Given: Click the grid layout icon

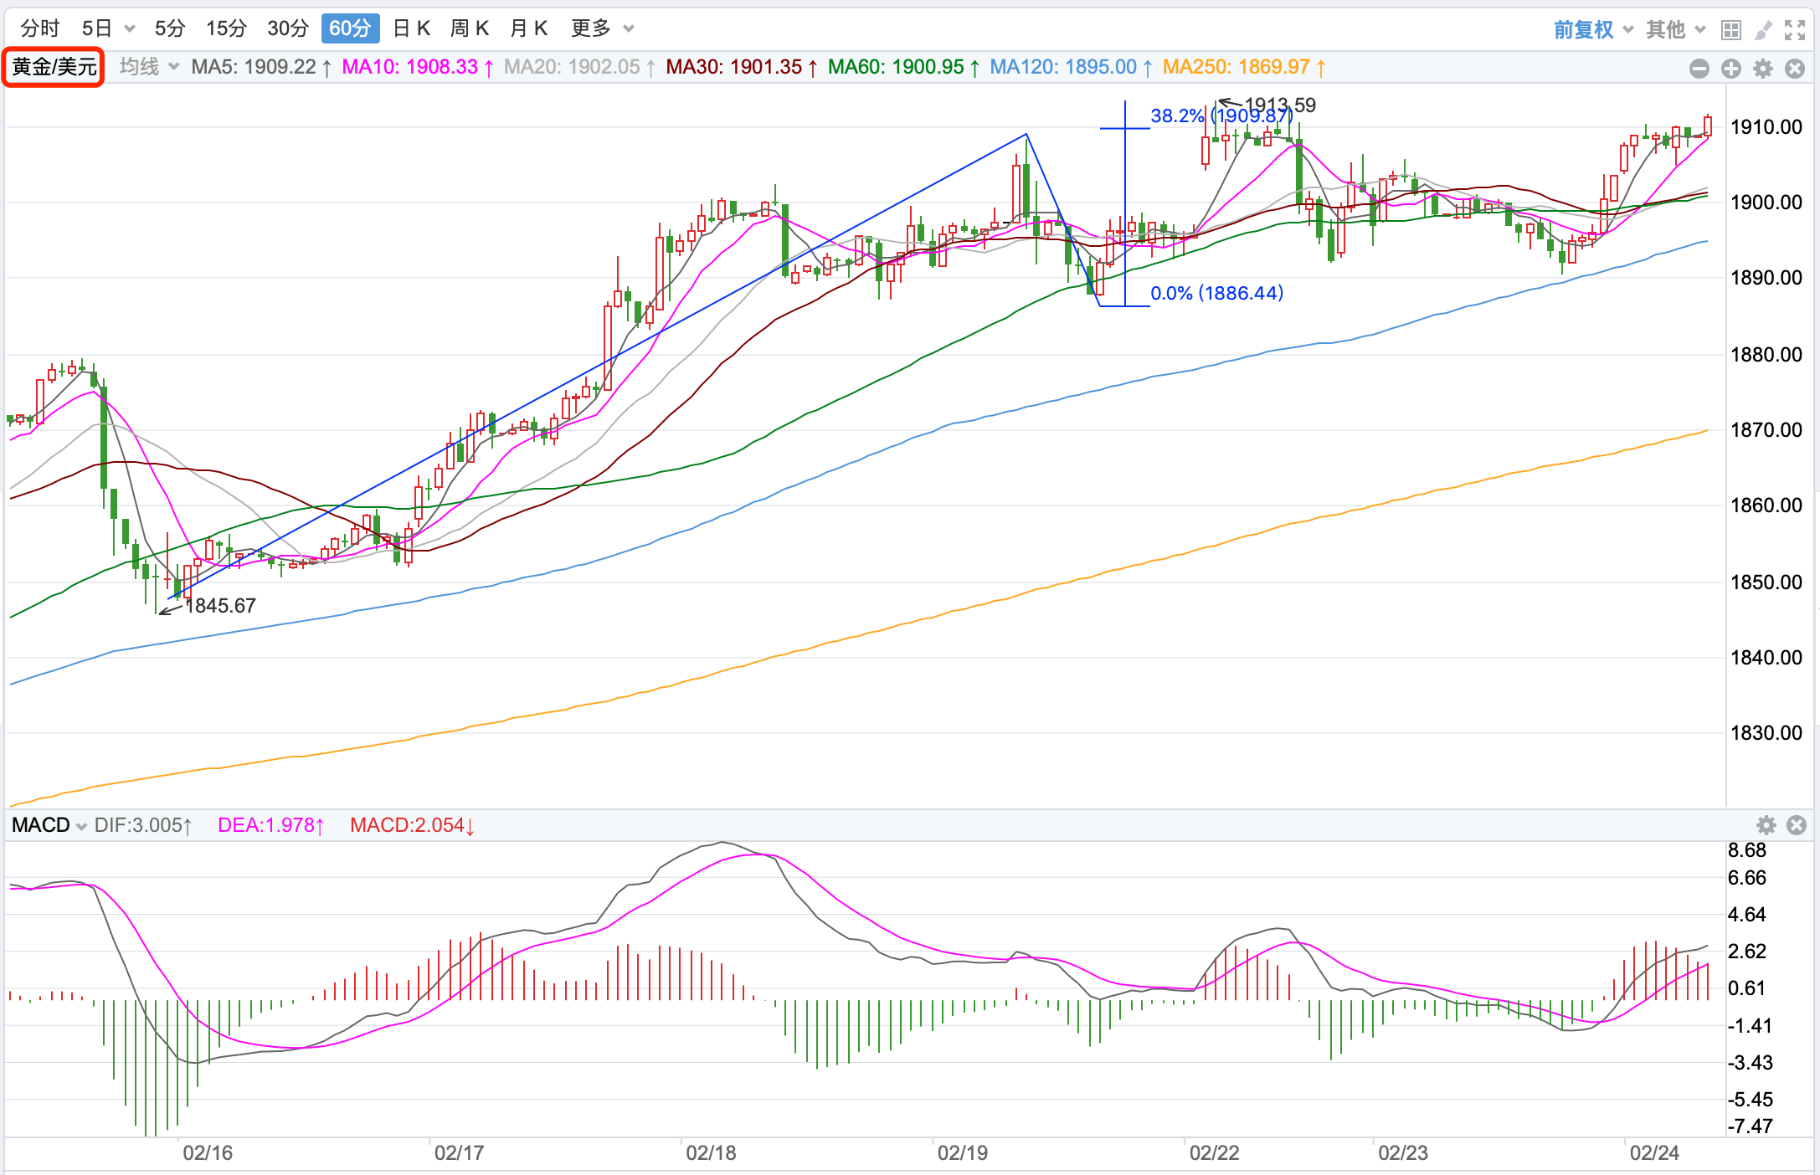Looking at the screenshot, I should [x=1731, y=30].
